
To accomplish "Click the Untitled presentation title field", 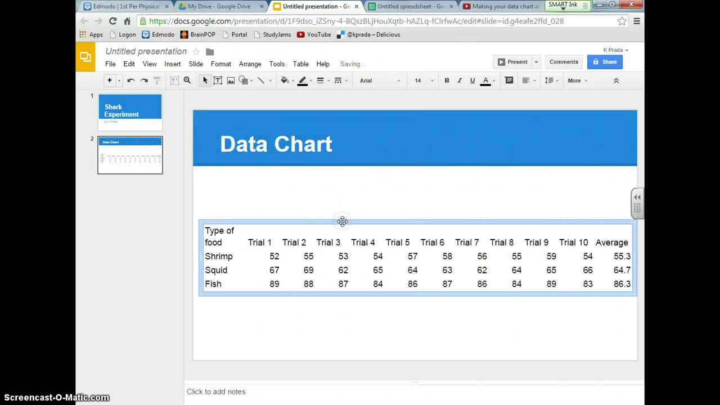I will (146, 51).
